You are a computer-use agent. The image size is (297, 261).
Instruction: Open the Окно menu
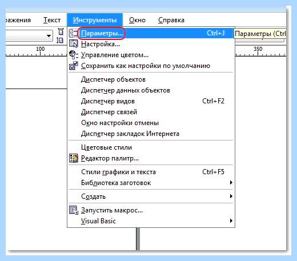click(137, 20)
